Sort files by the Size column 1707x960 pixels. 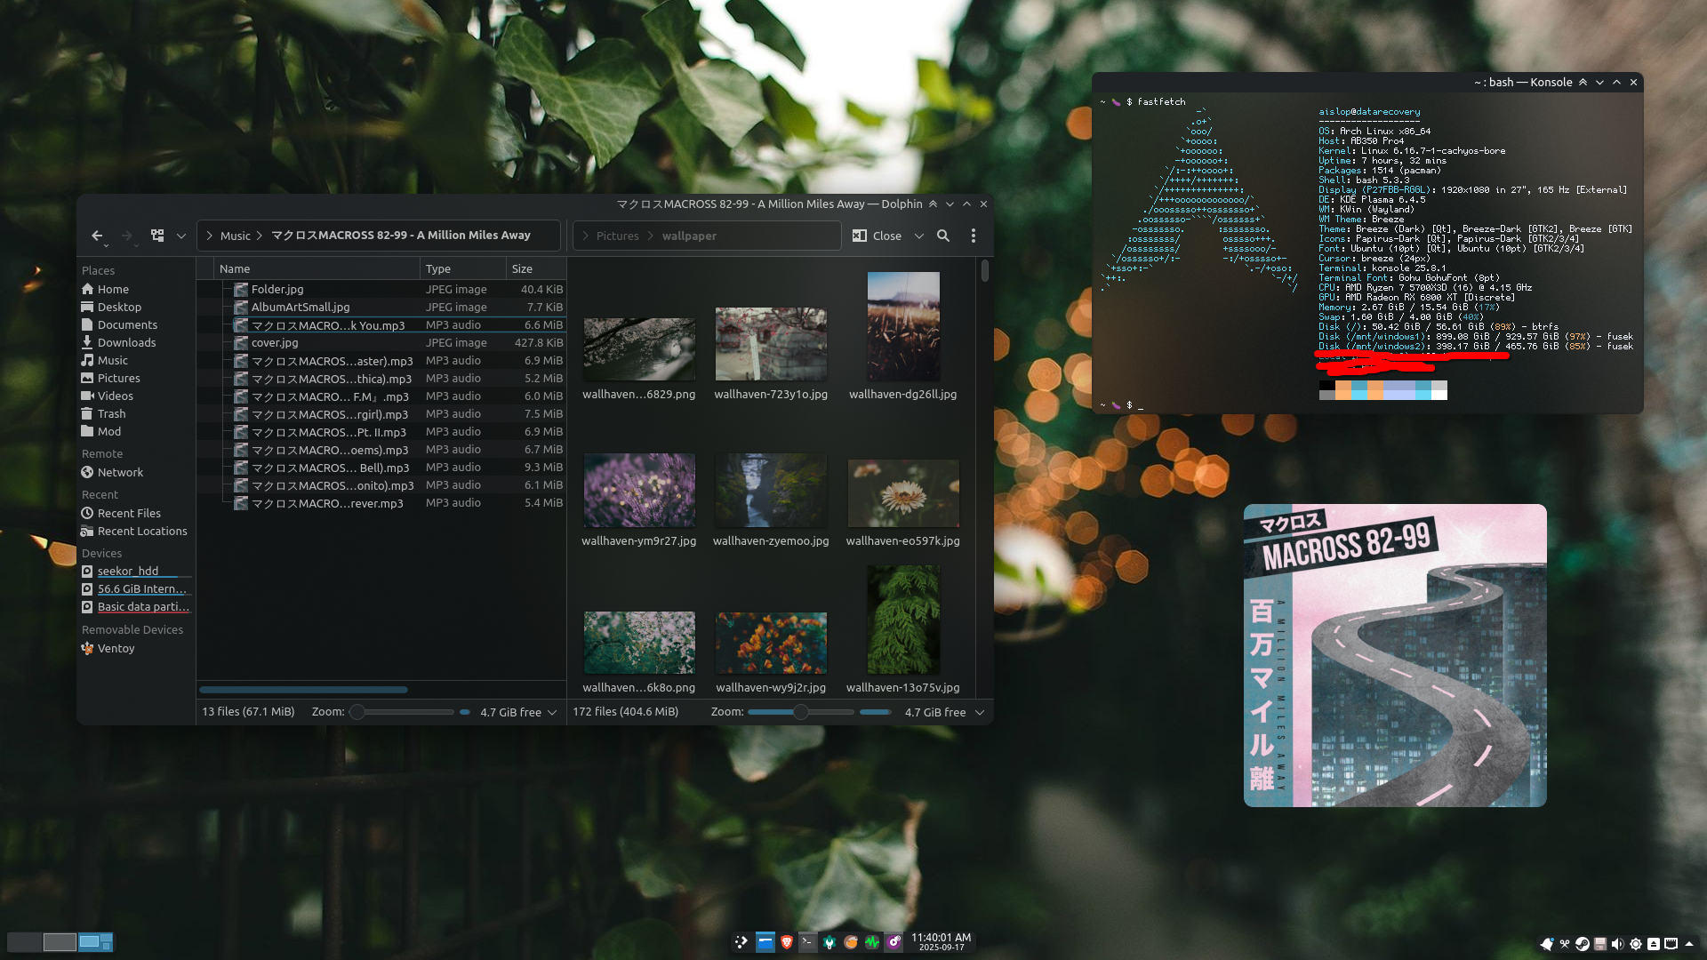536,268
